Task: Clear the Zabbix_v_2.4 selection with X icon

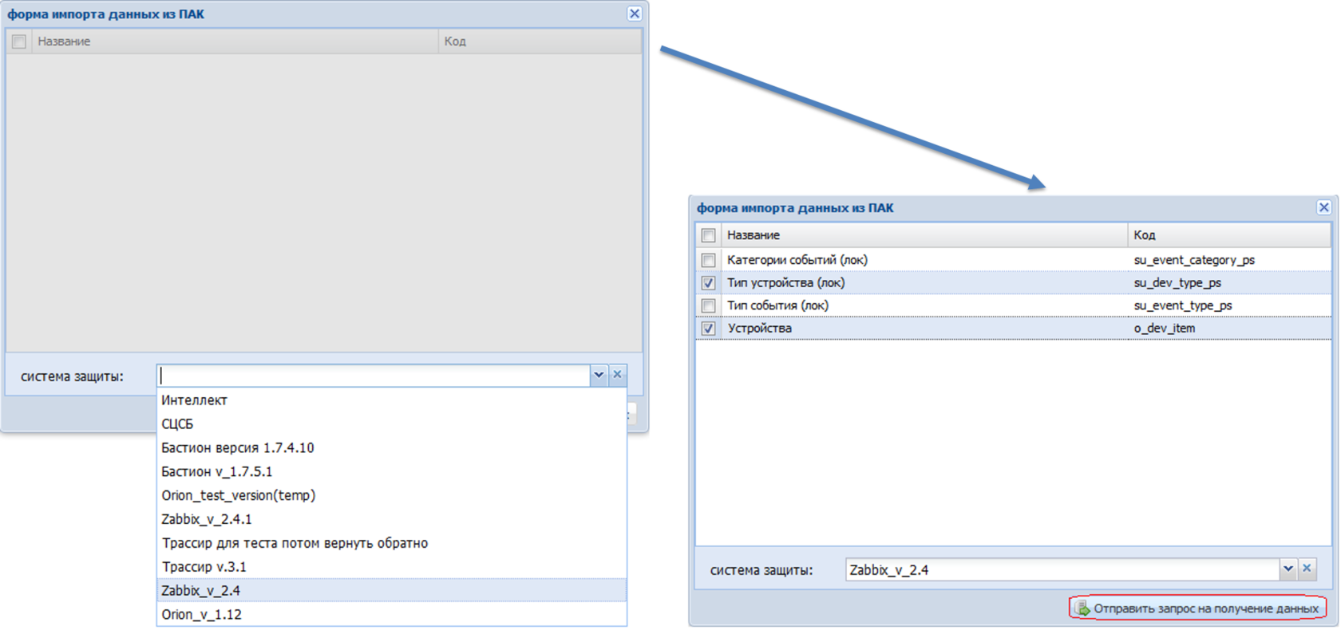Action: click(1307, 569)
